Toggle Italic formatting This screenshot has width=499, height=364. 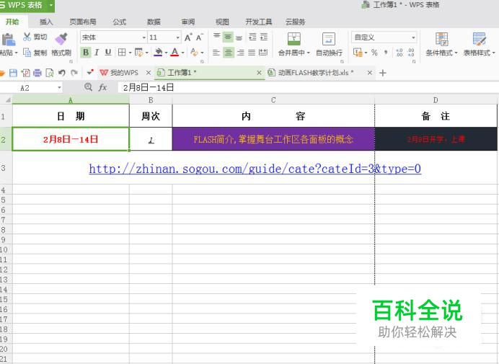[97, 52]
